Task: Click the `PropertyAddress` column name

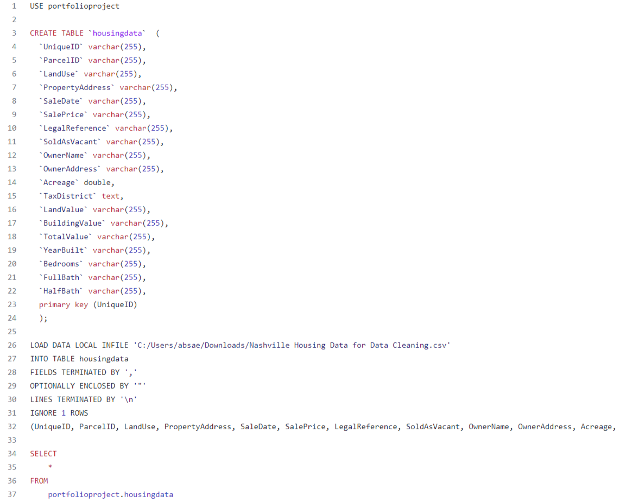Action: pyautogui.click(x=77, y=87)
